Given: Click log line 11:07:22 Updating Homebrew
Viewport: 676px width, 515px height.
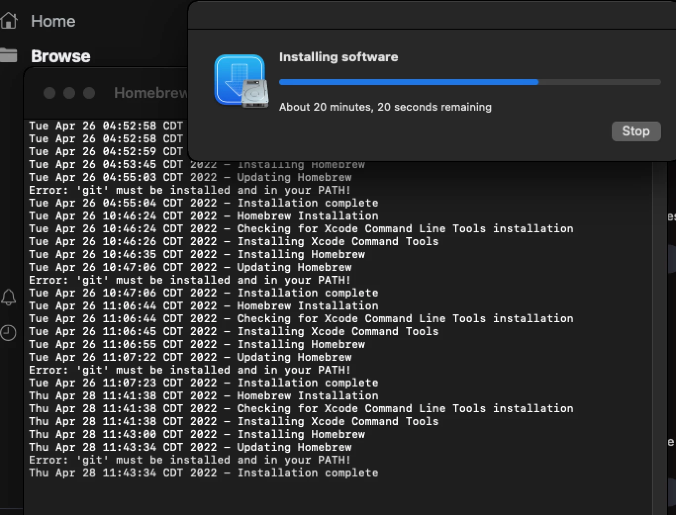Looking at the screenshot, I should (190, 357).
